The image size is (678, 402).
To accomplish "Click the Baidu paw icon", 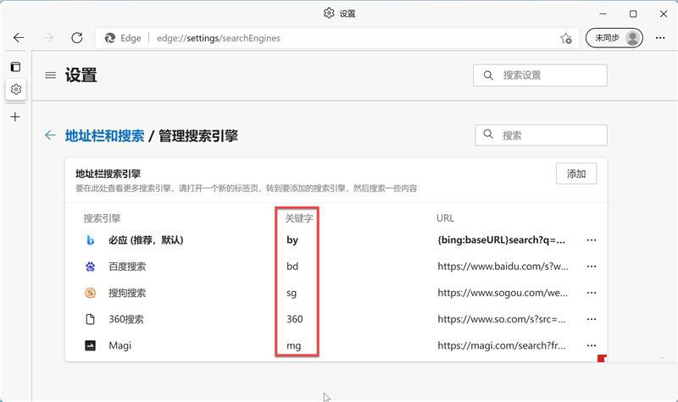I will 90,267.
